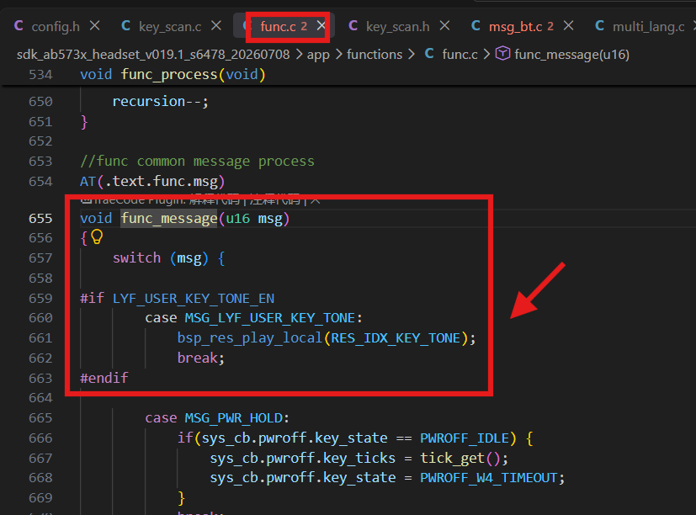This screenshot has width=696, height=515.
Task: Click the func_message symbol icon in breadcrumb
Action: click(x=502, y=54)
